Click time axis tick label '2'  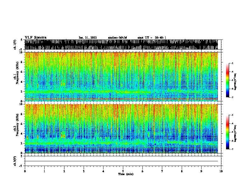pyautogui.click(x=64, y=171)
